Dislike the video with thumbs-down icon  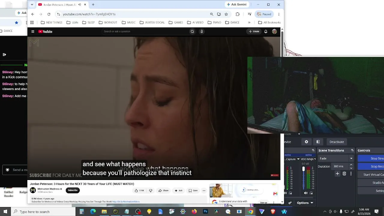(151, 190)
